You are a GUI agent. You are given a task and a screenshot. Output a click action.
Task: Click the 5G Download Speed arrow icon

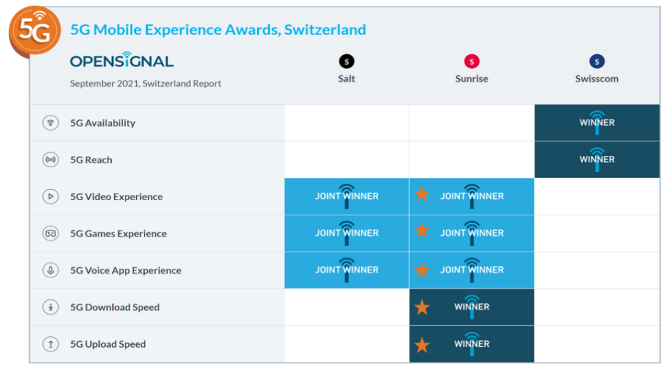[51, 307]
